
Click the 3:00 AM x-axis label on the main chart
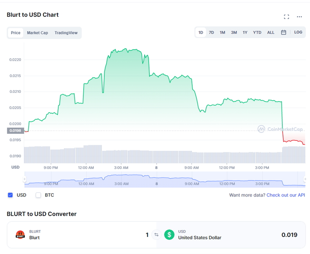(121, 168)
